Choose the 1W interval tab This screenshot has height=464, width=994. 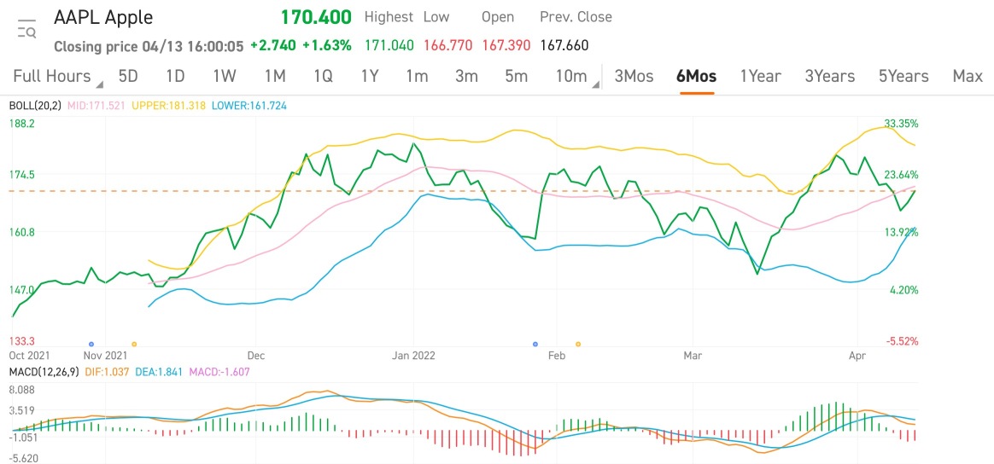click(x=225, y=76)
